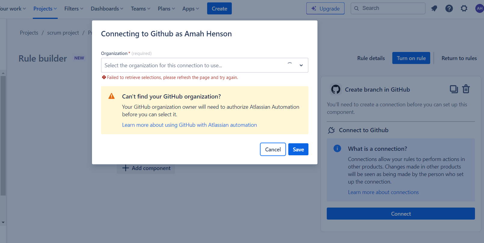Open the settings gear icon
The height and width of the screenshot is (243, 484).
[x=464, y=8]
